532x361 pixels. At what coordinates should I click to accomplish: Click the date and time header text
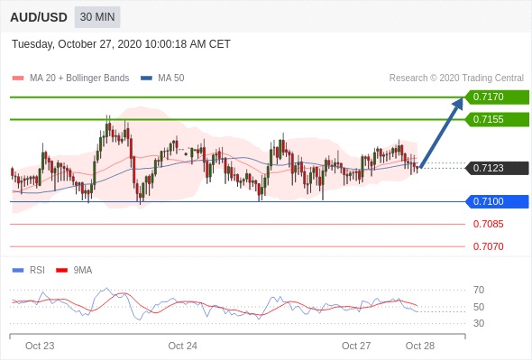pyautogui.click(x=121, y=44)
